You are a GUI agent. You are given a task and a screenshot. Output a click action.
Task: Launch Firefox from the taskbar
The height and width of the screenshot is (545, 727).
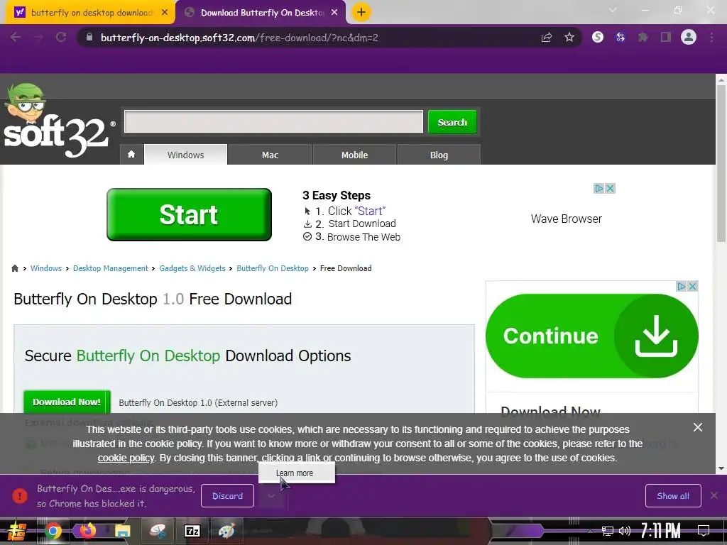pyautogui.click(x=87, y=531)
